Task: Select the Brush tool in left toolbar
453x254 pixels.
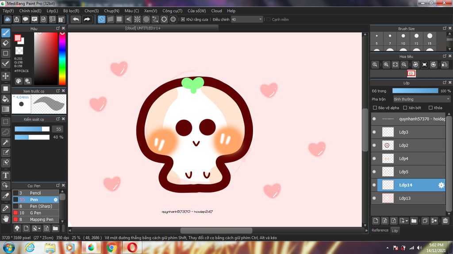Action: [6, 33]
